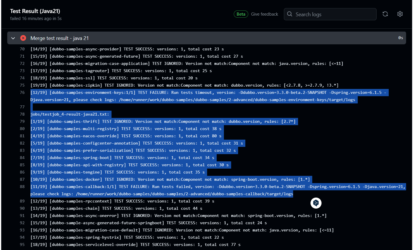Select log line number 76
The height and width of the screenshot is (250, 420).
pyautogui.click(x=22, y=92)
